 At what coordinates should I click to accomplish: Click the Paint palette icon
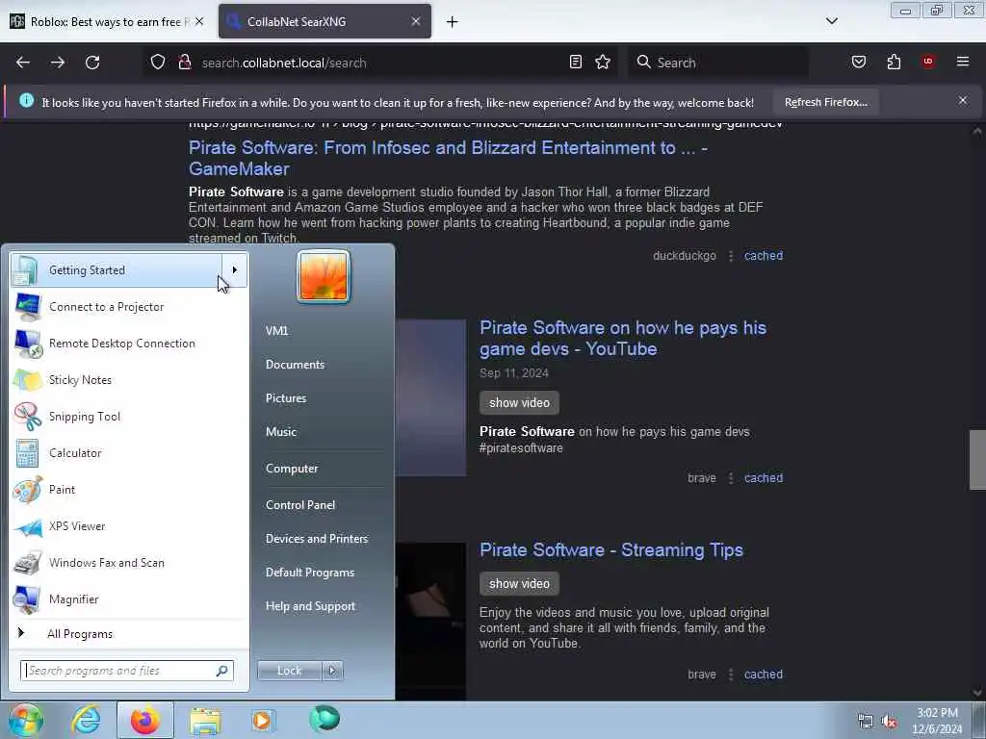coord(27,490)
